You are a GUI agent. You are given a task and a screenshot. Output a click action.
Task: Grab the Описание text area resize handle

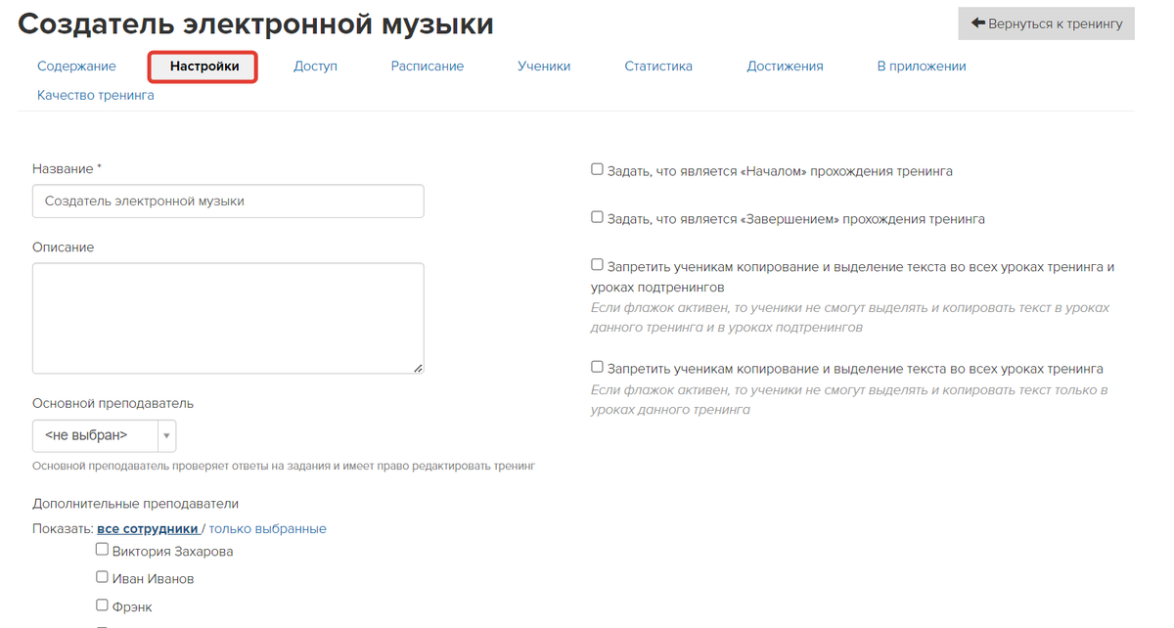(418, 368)
